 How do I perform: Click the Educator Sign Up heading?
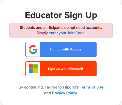61,15
